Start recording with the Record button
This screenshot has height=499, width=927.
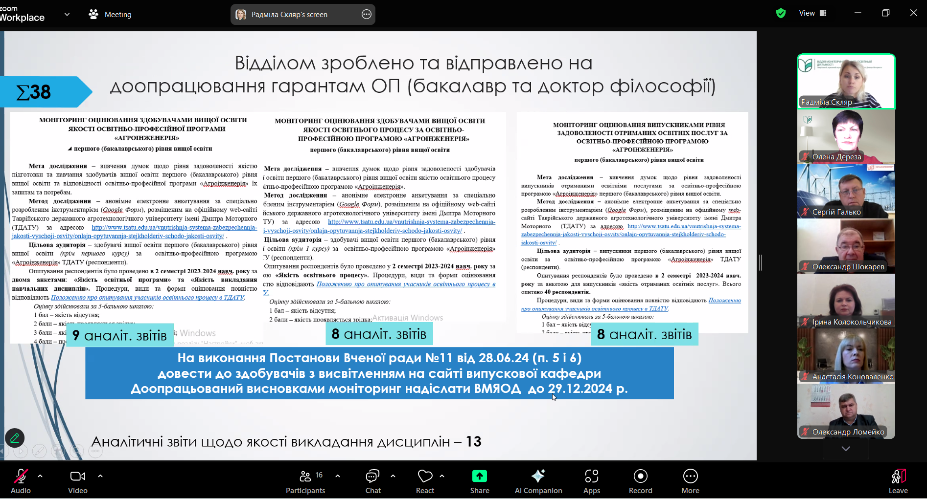tap(641, 481)
